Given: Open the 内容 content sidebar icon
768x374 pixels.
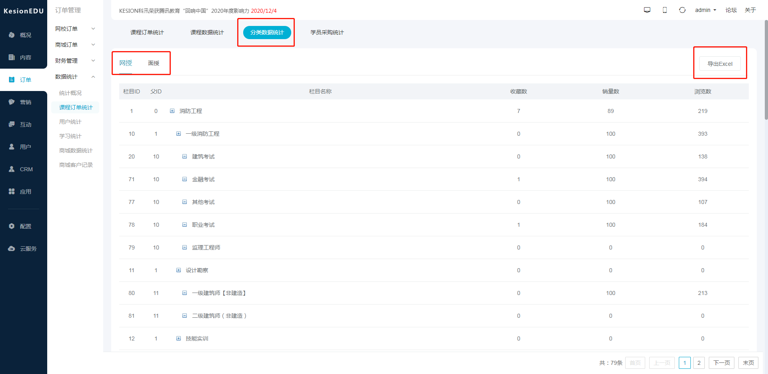Looking at the screenshot, I should point(12,57).
